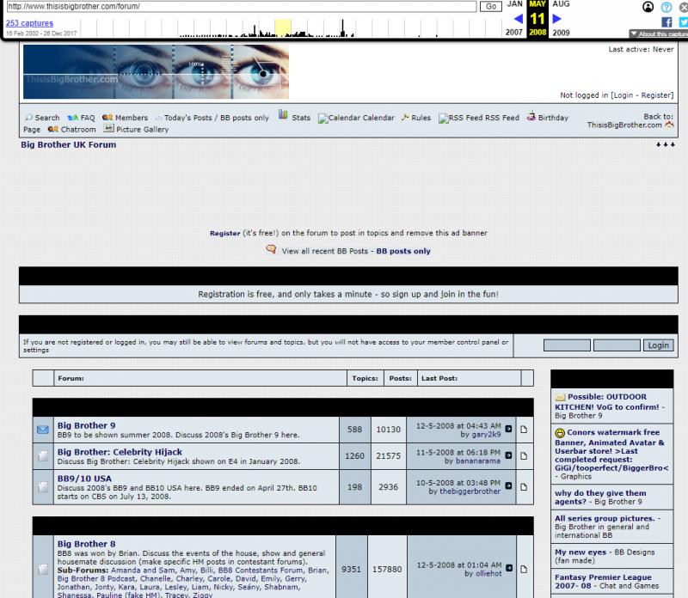Open Stats via the books icon
688x598 pixels.
(x=283, y=117)
